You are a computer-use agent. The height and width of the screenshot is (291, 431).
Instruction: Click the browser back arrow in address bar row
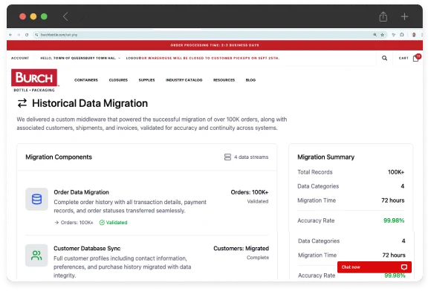pos(10,35)
